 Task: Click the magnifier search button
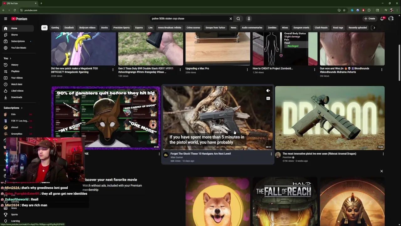pyautogui.click(x=238, y=19)
